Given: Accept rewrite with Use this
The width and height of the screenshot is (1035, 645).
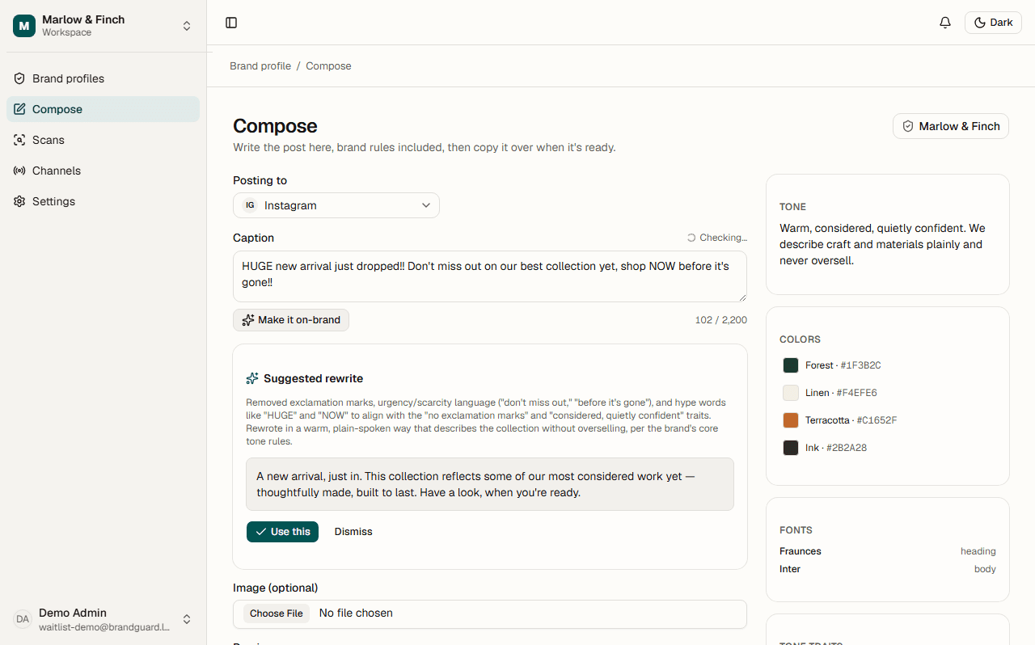Looking at the screenshot, I should click(x=282, y=532).
